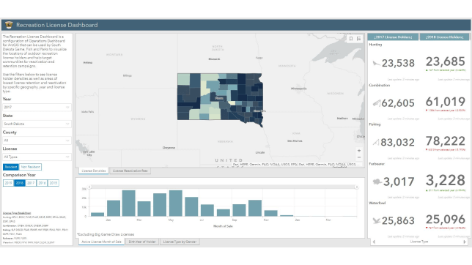Click the 2017 Hunting value 23,538
Image resolution: width=472 pixels, height=265 pixels.
click(x=398, y=63)
